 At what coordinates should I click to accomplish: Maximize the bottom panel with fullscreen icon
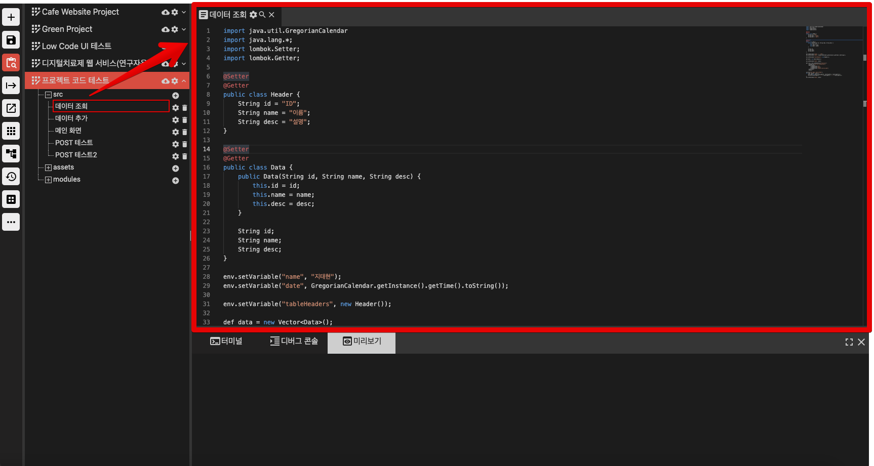[849, 342]
